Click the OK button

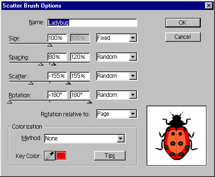(x=183, y=23)
